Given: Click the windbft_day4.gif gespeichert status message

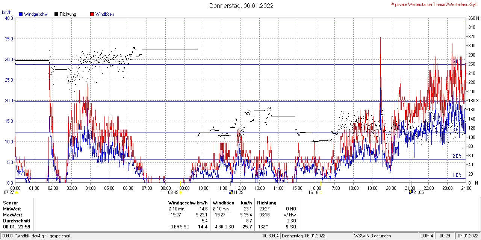Looking at the screenshot, I should pos(42,236).
